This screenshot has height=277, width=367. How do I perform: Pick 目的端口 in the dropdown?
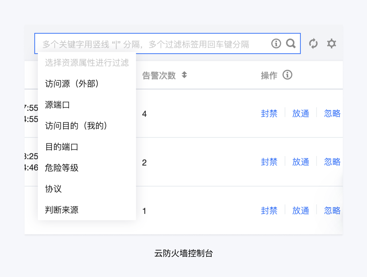pyautogui.click(x=62, y=147)
